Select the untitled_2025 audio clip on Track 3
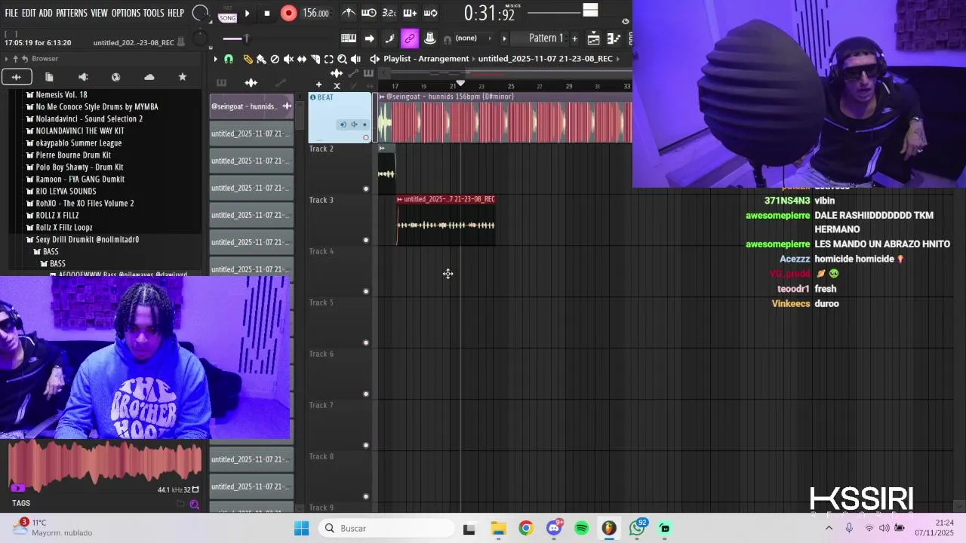The height and width of the screenshot is (543, 966). pos(446,220)
